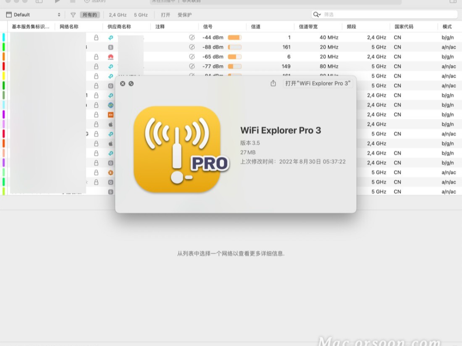Click the China Mobile vendor logo
The height and width of the screenshot is (346, 462).
point(111,105)
